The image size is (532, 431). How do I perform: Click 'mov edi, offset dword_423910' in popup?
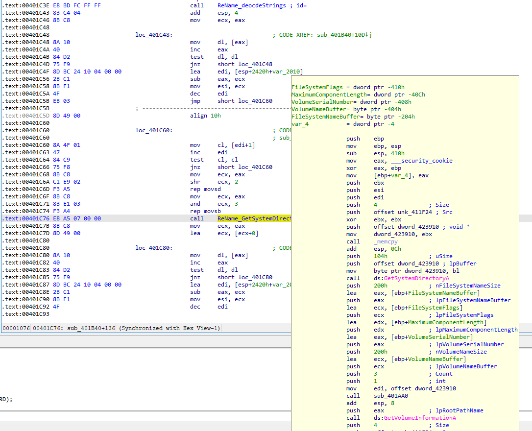pos(401,388)
